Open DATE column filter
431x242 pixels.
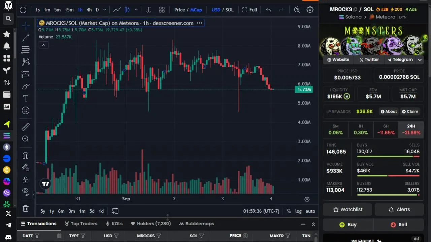(37, 236)
